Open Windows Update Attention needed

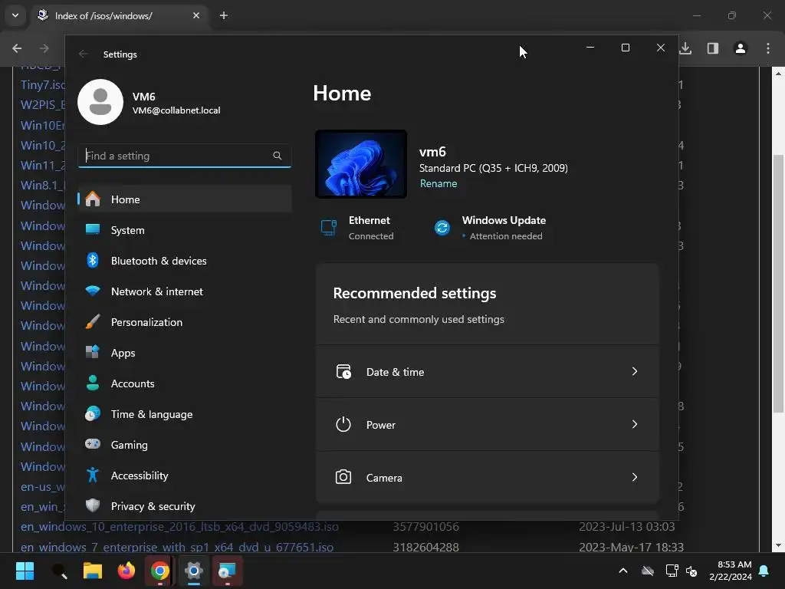[490, 228]
